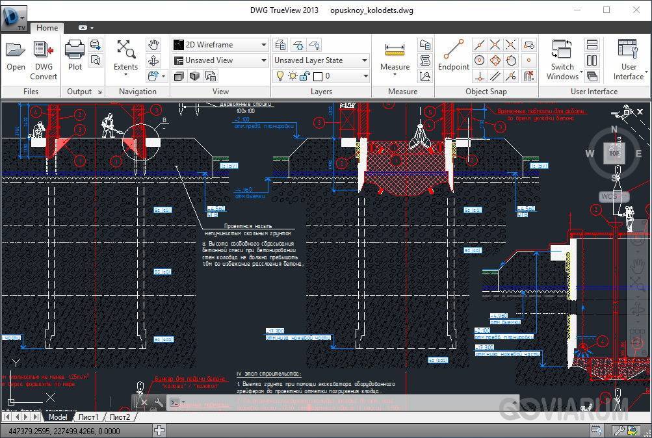Click the TOP face of ViewCube

[614, 153]
